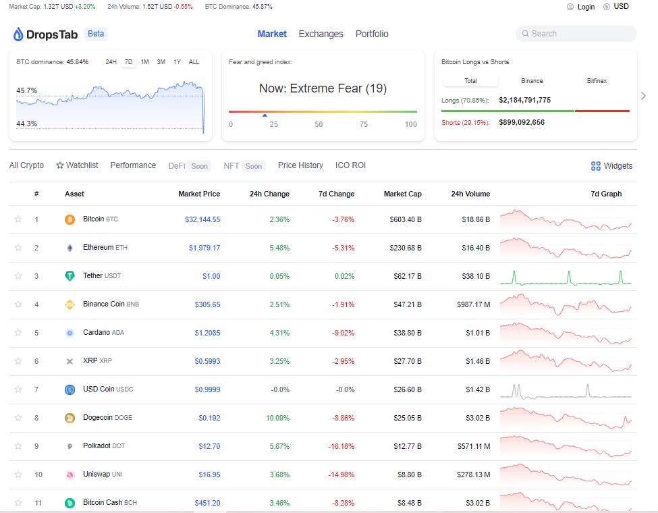Open the Portfolio tab
The height and width of the screenshot is (513, 658).
coord(372,34)
